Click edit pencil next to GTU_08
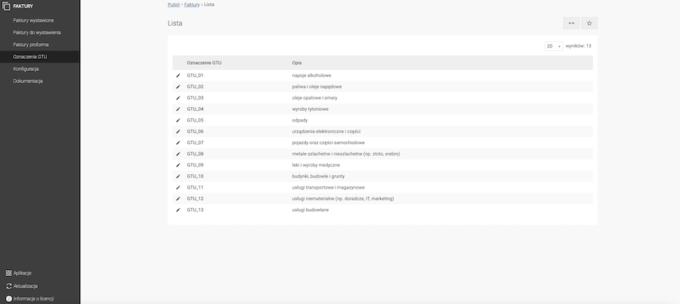 pos(179,154)
